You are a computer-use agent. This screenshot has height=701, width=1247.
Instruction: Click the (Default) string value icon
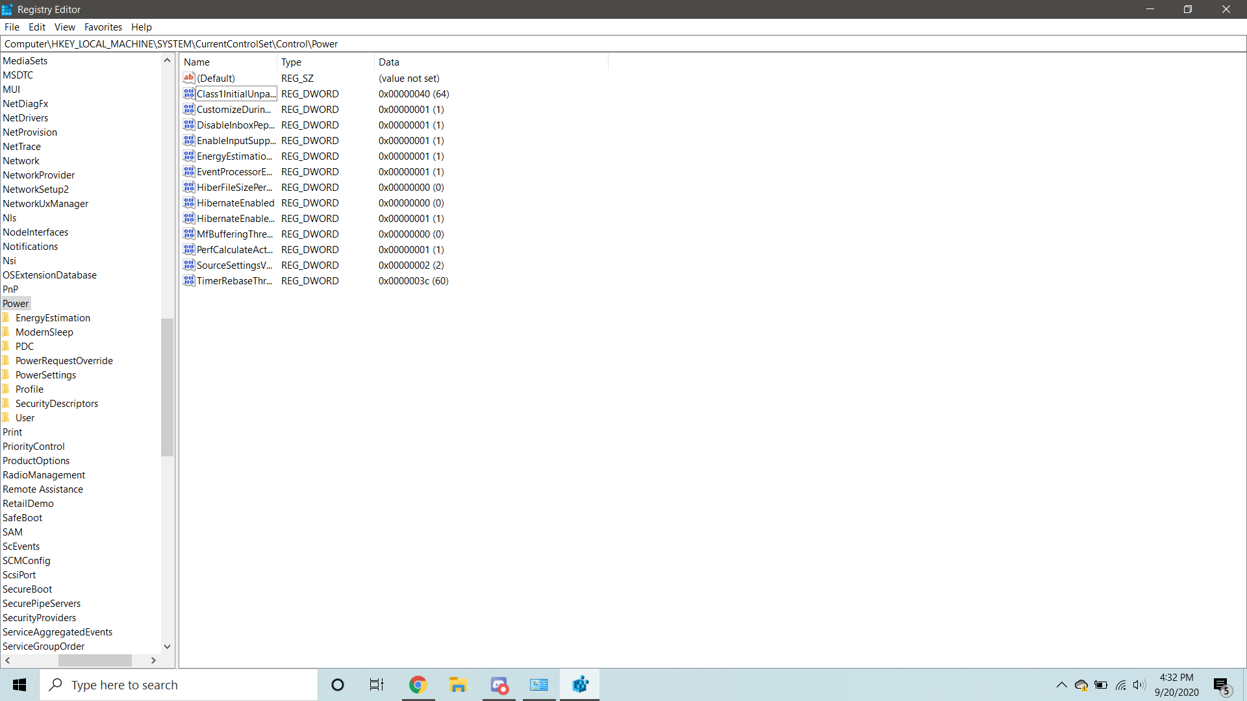pyautogui.click(x=189, y=78)
